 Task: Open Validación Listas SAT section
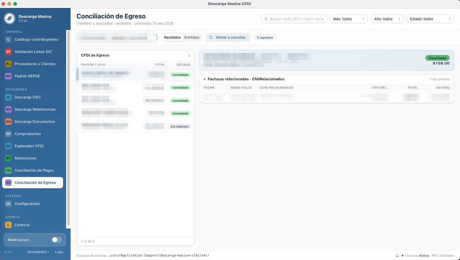(32, 52)
